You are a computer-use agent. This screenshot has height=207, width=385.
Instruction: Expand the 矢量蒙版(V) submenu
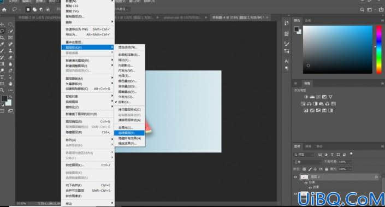pos(88,84)
